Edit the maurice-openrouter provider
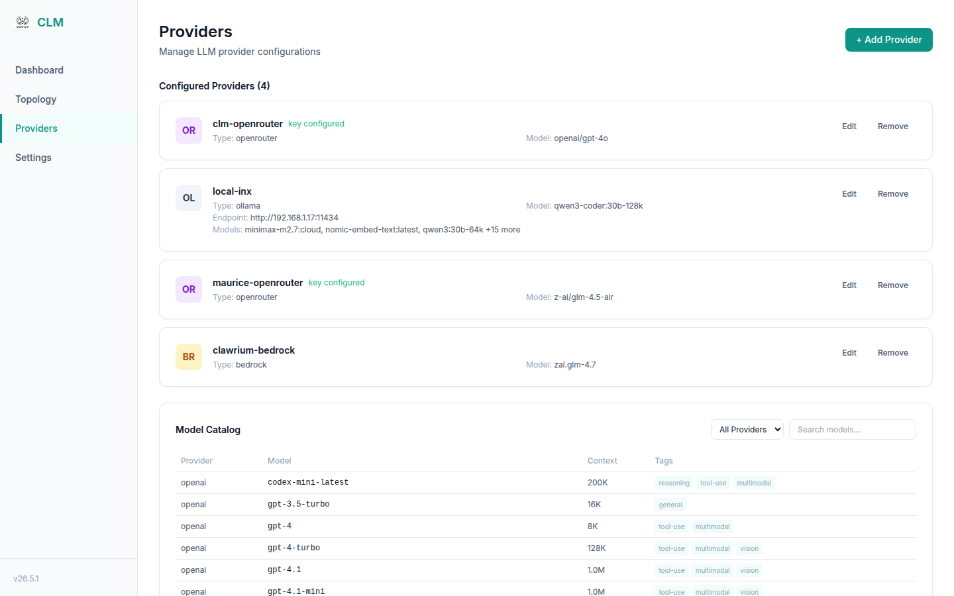Image resolution: width=954 pixels, height=596 pixels. [849, 285]
